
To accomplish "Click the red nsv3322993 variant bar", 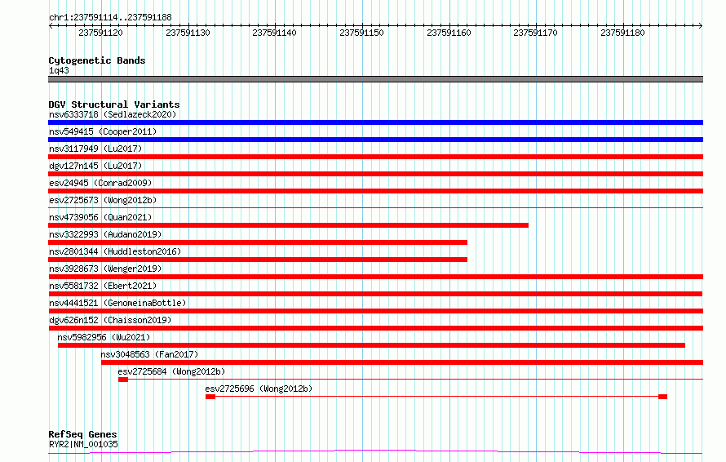I will tap(258, 242).
